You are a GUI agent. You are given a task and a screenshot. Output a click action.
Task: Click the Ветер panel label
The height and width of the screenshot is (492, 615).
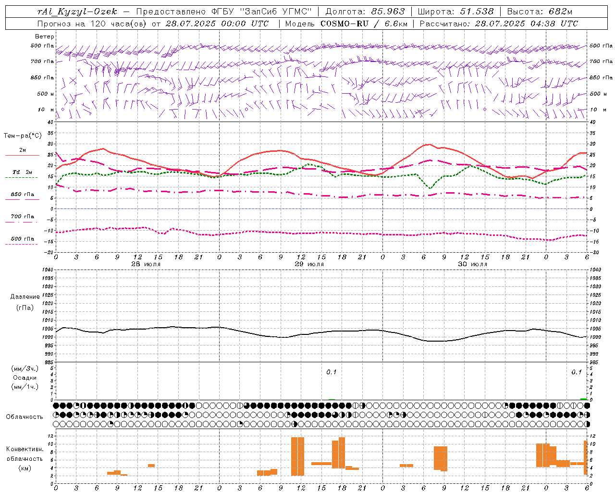coord(45,37)
